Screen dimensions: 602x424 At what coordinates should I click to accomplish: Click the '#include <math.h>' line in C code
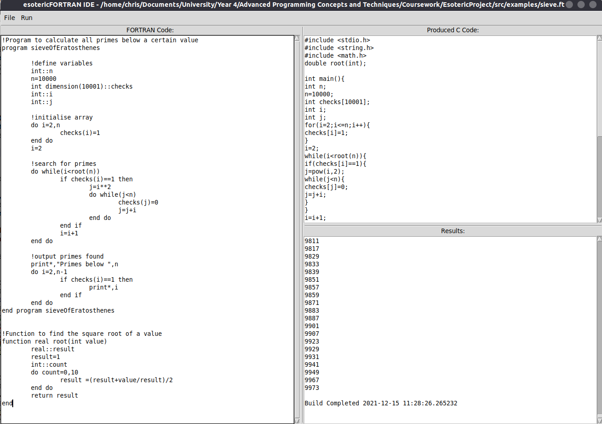click(335, 55)
